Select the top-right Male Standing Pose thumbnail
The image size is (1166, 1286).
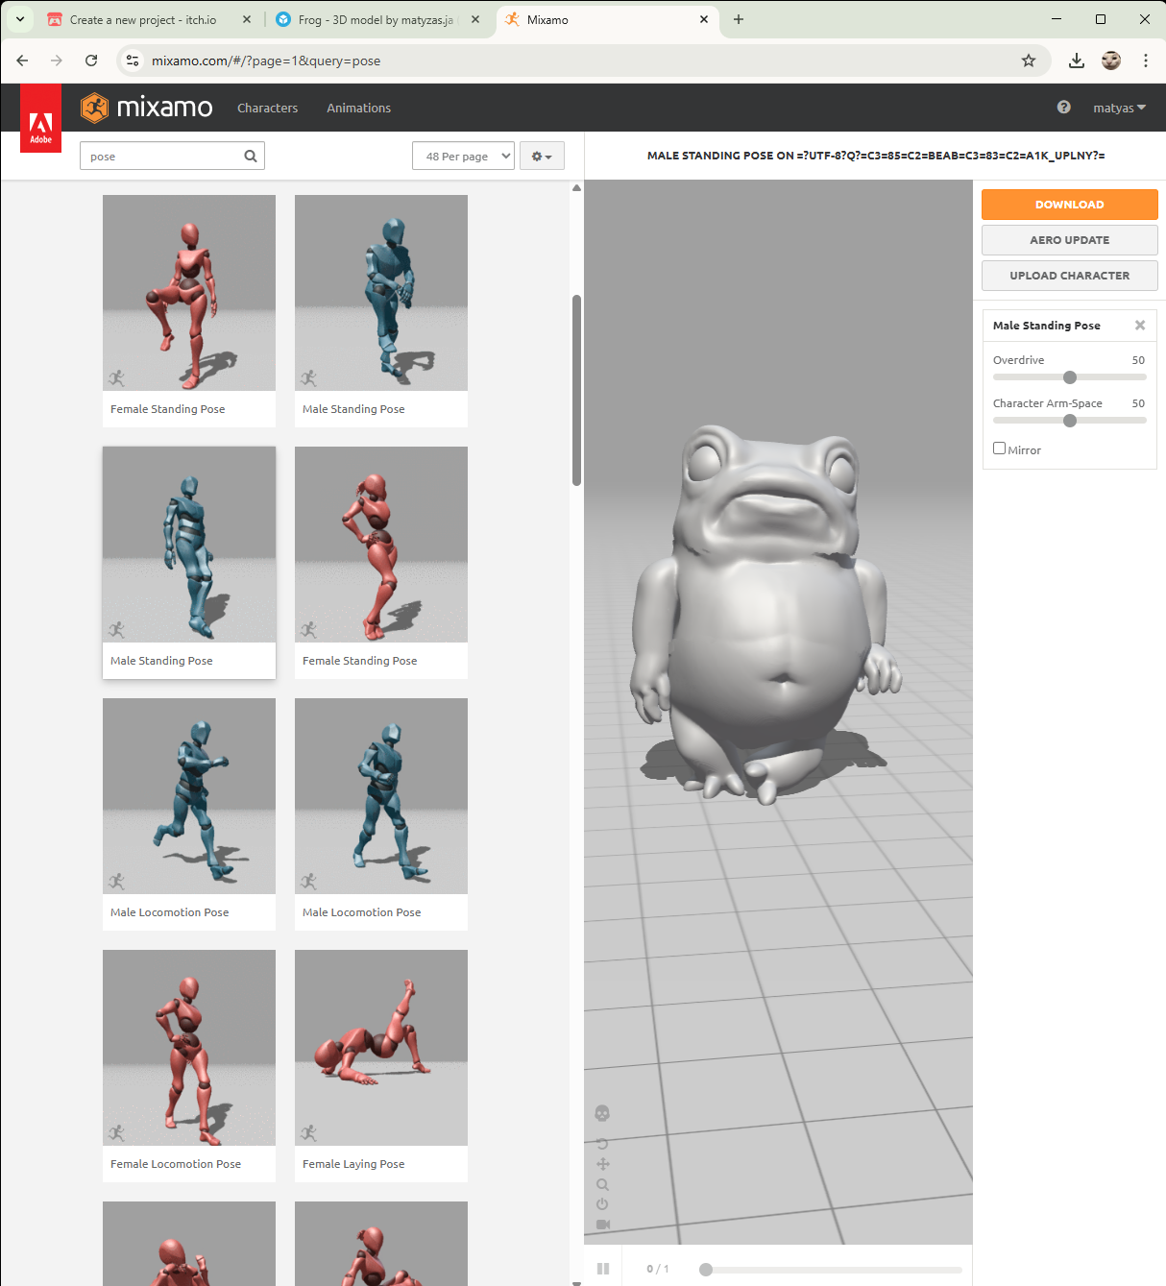coord(381,293)
